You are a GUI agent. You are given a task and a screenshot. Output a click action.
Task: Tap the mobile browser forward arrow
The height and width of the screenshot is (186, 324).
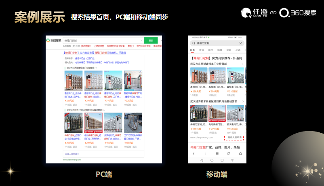point(205,154)
